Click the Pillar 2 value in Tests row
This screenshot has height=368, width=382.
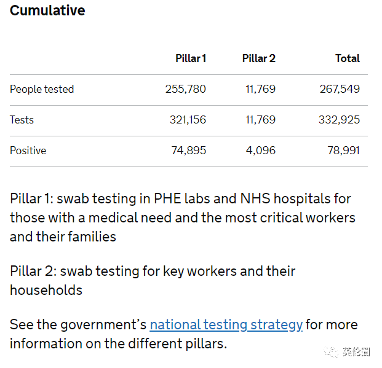261,120
